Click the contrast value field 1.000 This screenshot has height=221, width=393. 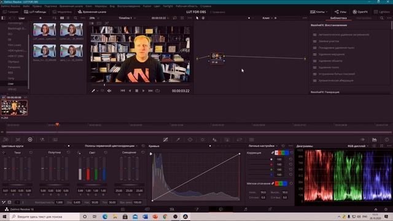pyautogui.click(x=60, y=202)
